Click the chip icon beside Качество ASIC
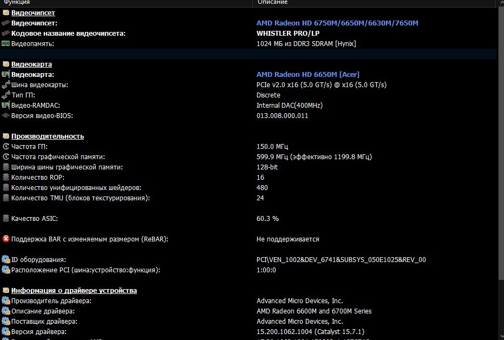 pos(6,218)
